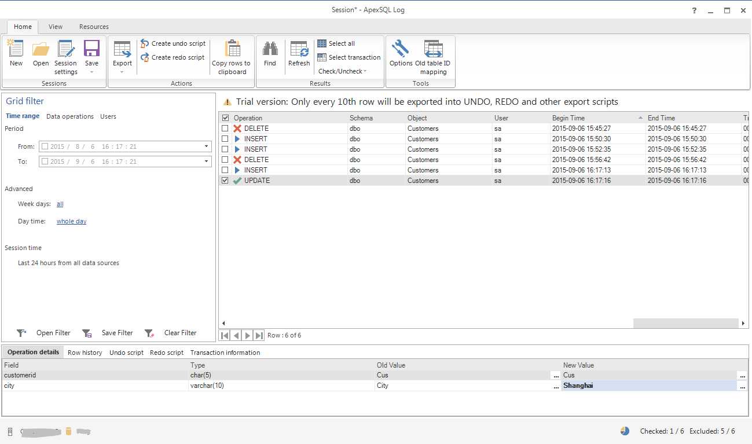Sort by Begin Time column header
The width and height of the screenshot is (752, 444).
597,118
